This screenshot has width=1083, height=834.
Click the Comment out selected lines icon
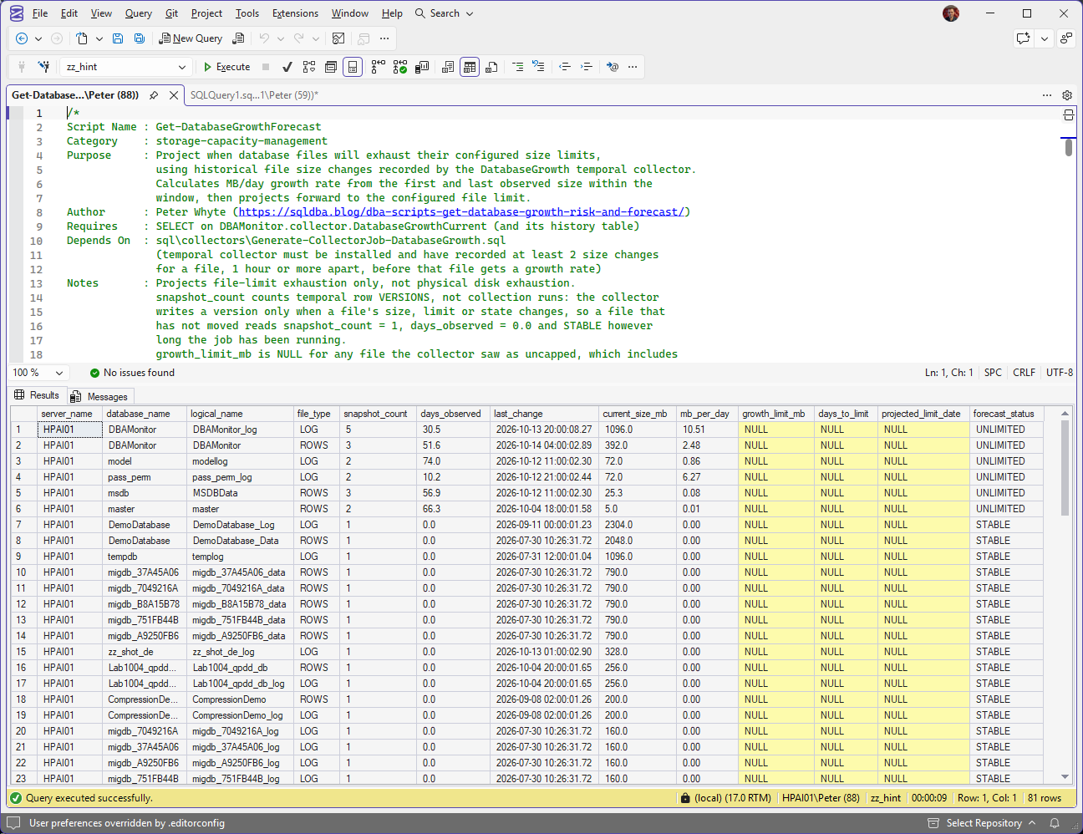point(518,67)
